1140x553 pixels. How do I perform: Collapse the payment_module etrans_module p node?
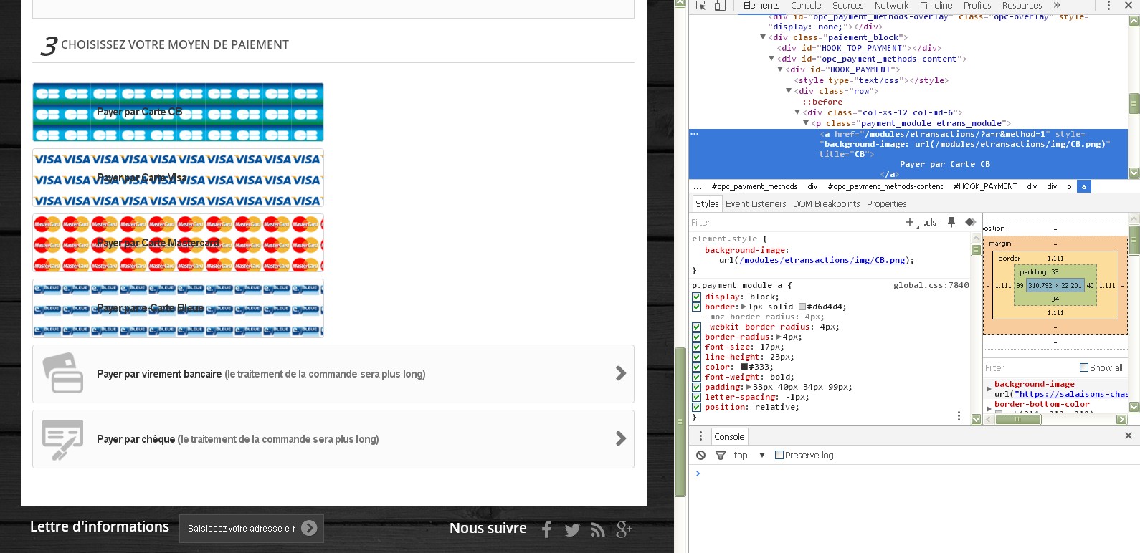click(x=806, y=123)
